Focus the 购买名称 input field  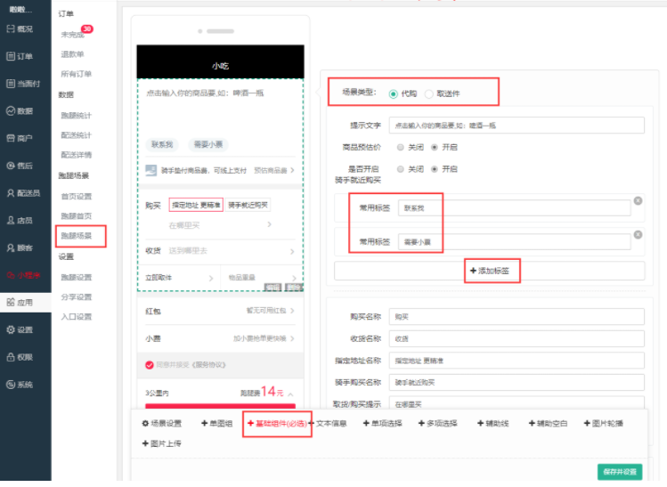[x=517, y=316]
